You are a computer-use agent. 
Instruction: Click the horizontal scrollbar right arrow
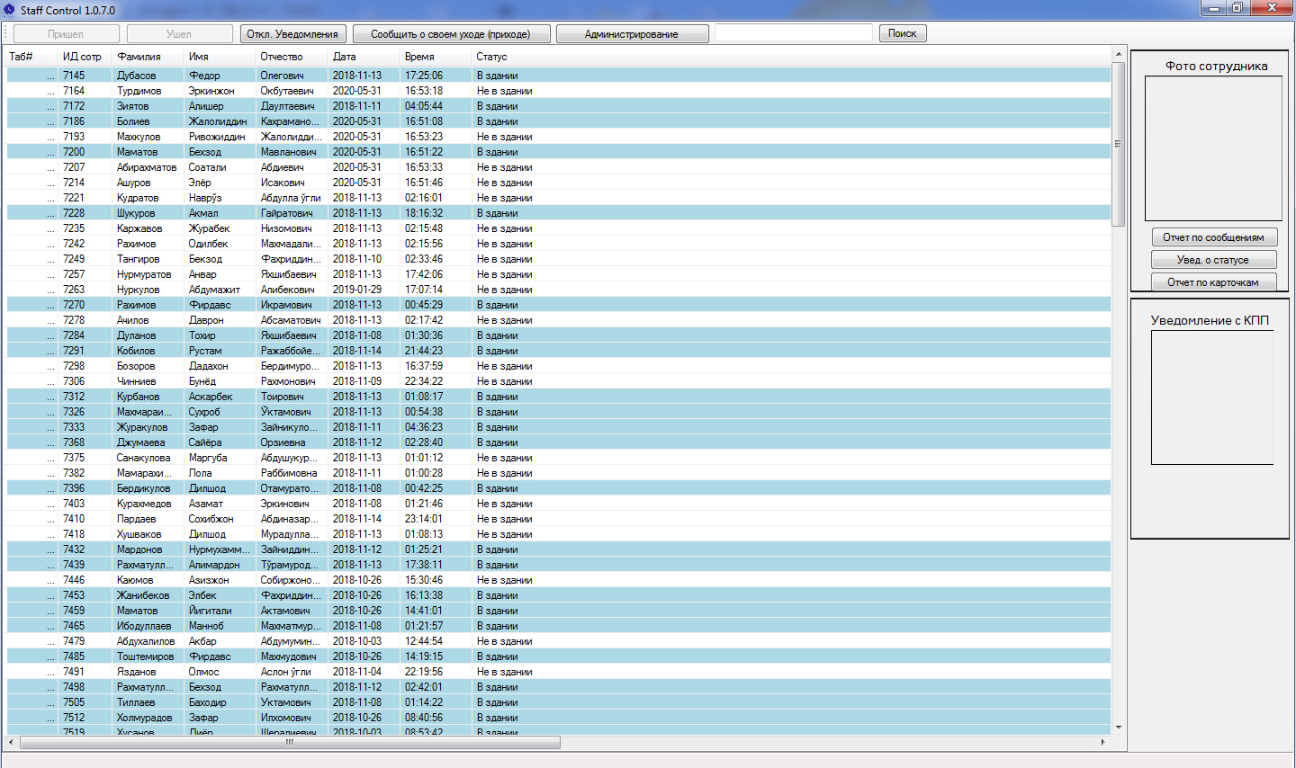point(1103,743)
